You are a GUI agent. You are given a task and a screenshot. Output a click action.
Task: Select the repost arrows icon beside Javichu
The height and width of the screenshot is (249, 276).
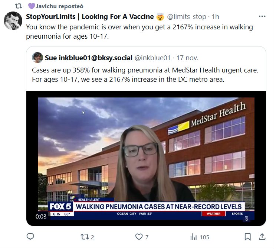click(x=19, y=6)
